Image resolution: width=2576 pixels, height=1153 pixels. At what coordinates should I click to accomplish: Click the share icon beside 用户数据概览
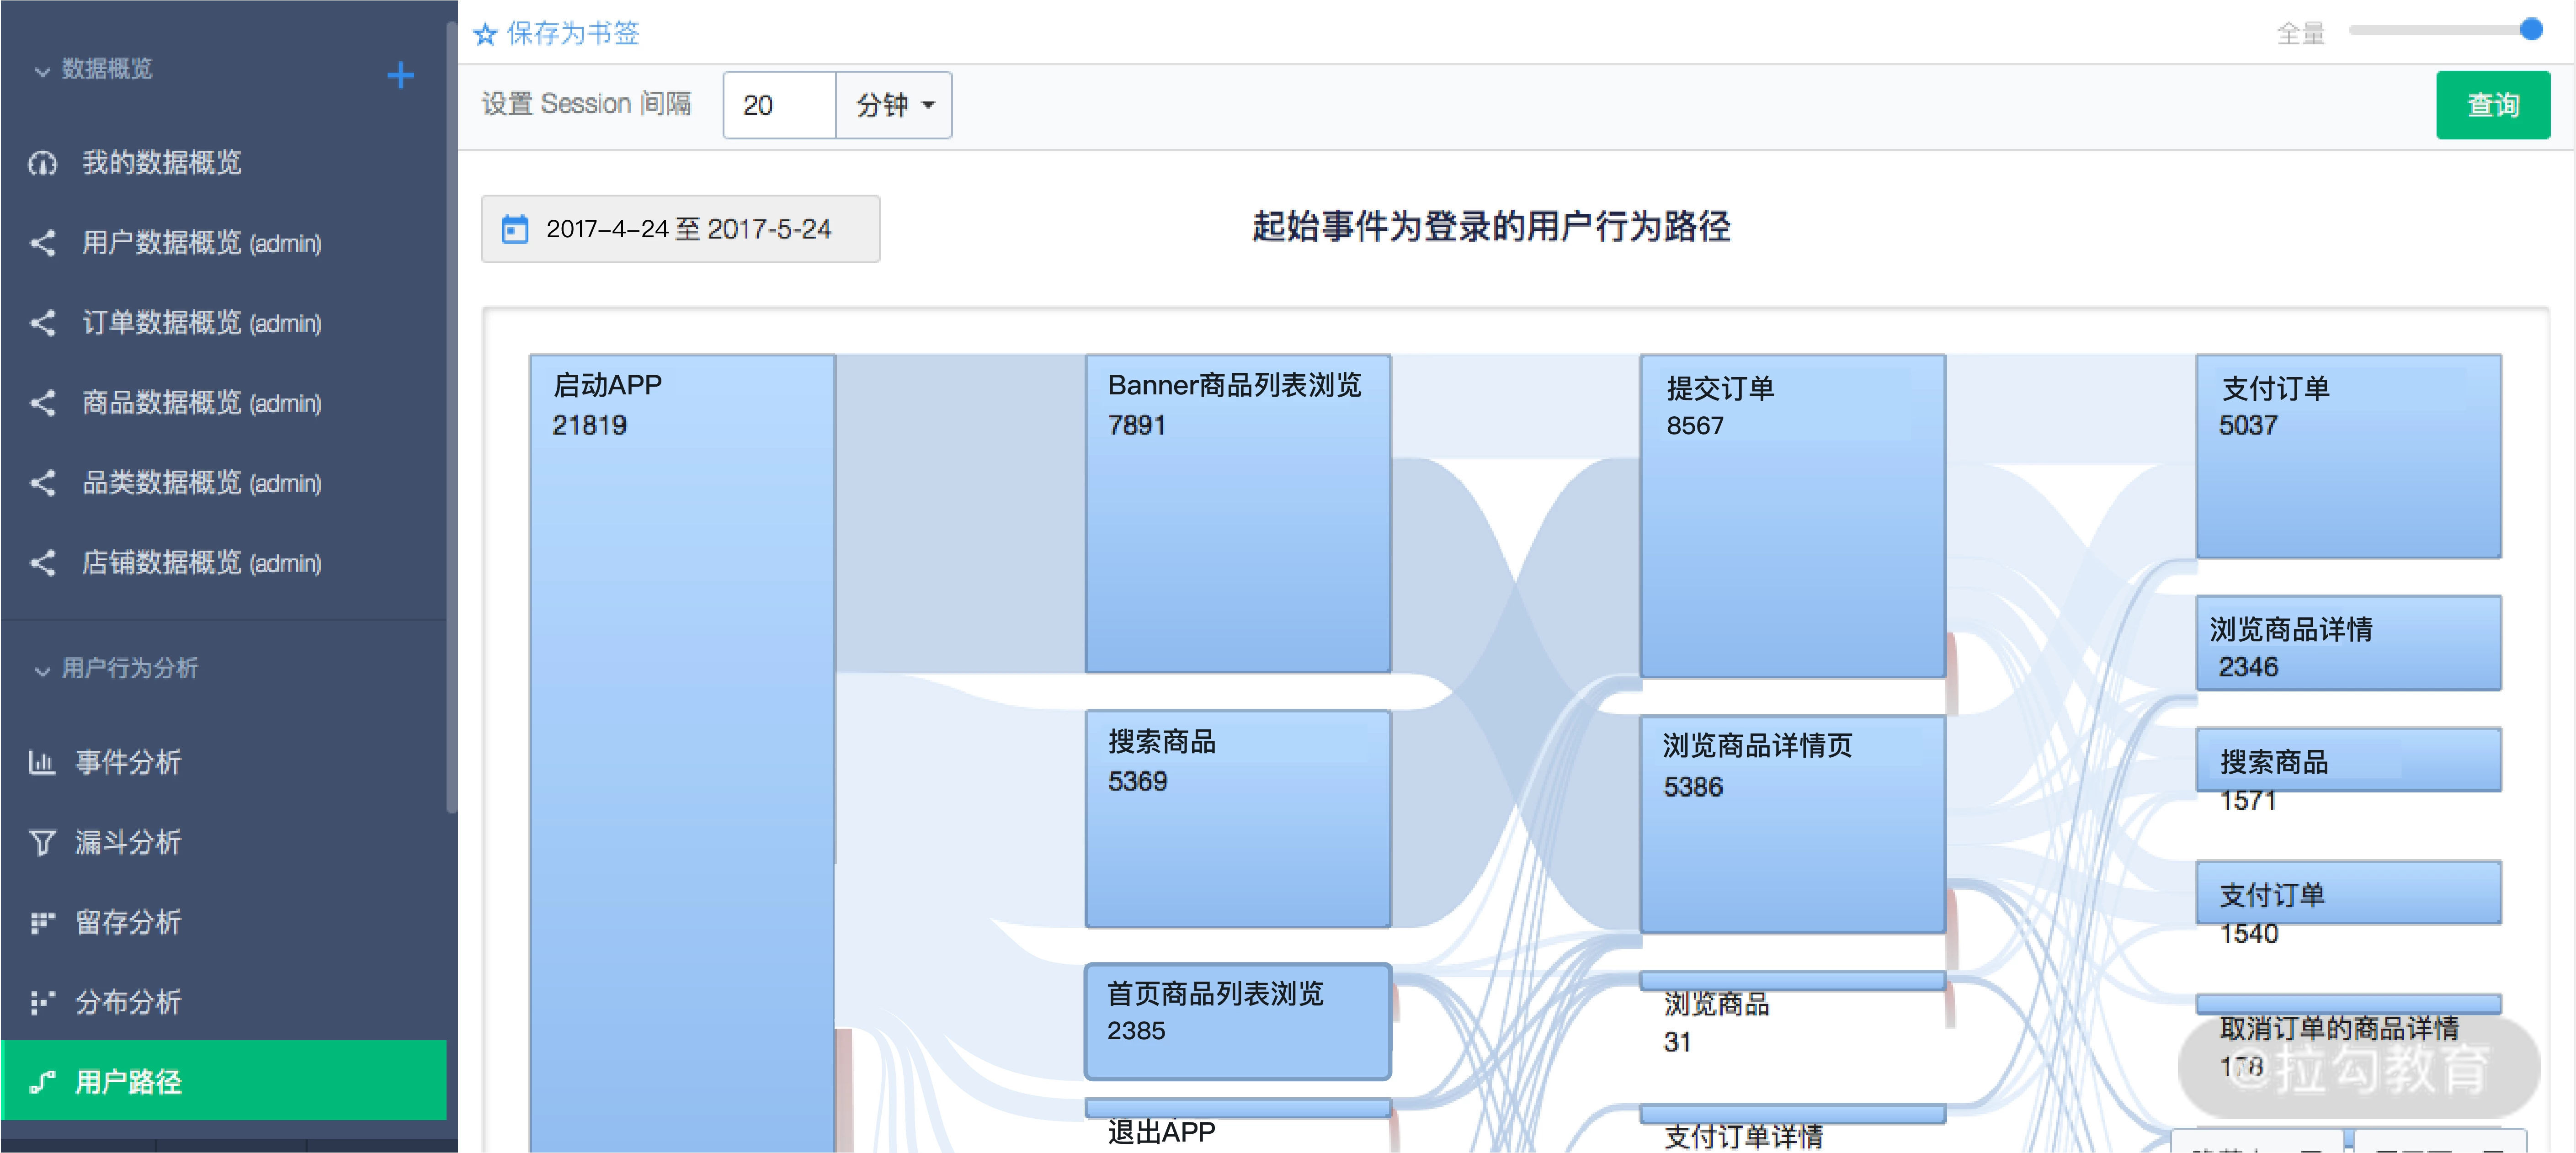tap(42, 243)
